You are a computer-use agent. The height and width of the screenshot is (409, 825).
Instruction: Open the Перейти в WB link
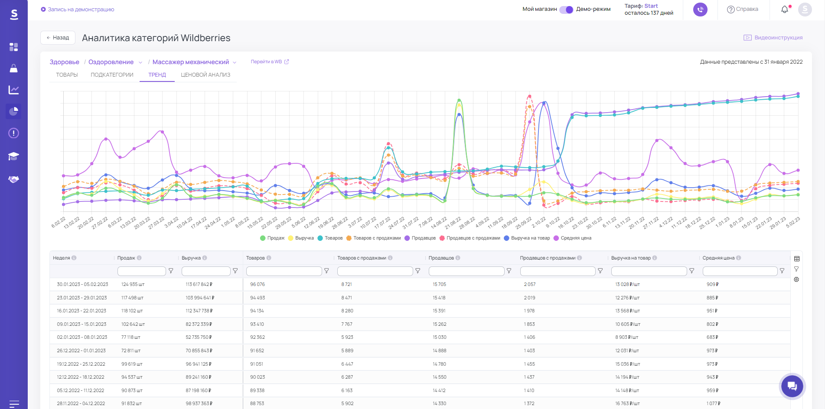[270, 62]
